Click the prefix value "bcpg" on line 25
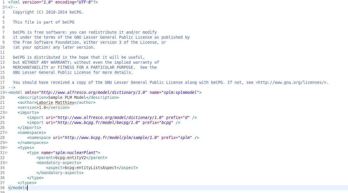Viewport: 348px width, 193px height. [166, 122]
